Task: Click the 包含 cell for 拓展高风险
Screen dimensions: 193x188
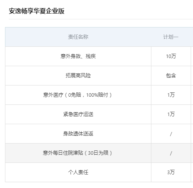Action: pos(171,75)
